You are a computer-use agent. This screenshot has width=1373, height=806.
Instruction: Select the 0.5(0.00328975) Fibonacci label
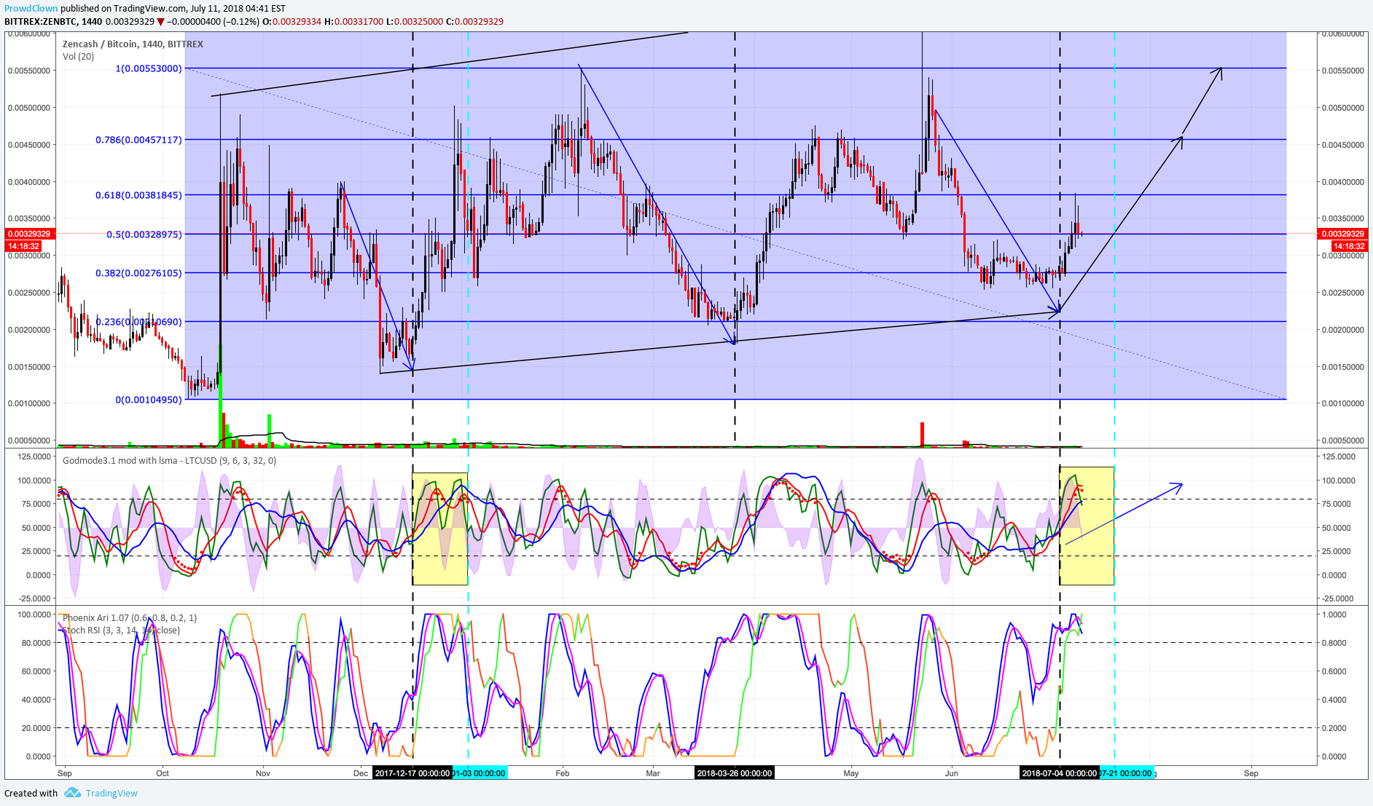[144, 234]
